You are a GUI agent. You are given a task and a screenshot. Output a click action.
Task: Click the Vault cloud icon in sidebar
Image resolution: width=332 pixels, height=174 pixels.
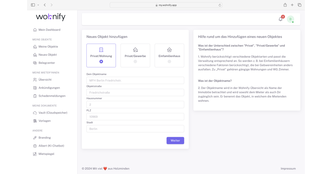coord(35,113)
